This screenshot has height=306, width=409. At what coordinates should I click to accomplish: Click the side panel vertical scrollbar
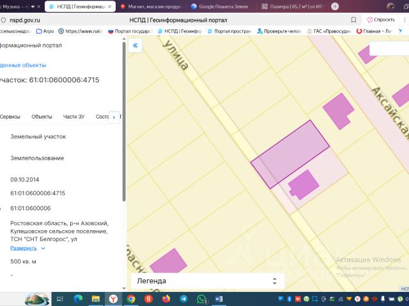pyautogui.click(x=124, y=122)
